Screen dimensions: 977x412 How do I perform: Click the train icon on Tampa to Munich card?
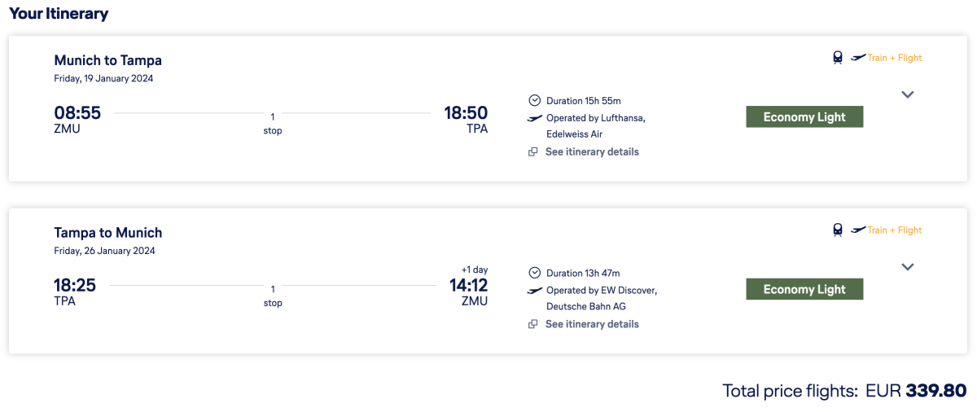click(837, 230)
